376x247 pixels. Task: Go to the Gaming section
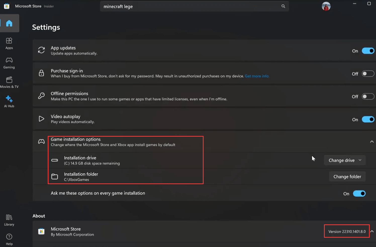tap(9, 63)
